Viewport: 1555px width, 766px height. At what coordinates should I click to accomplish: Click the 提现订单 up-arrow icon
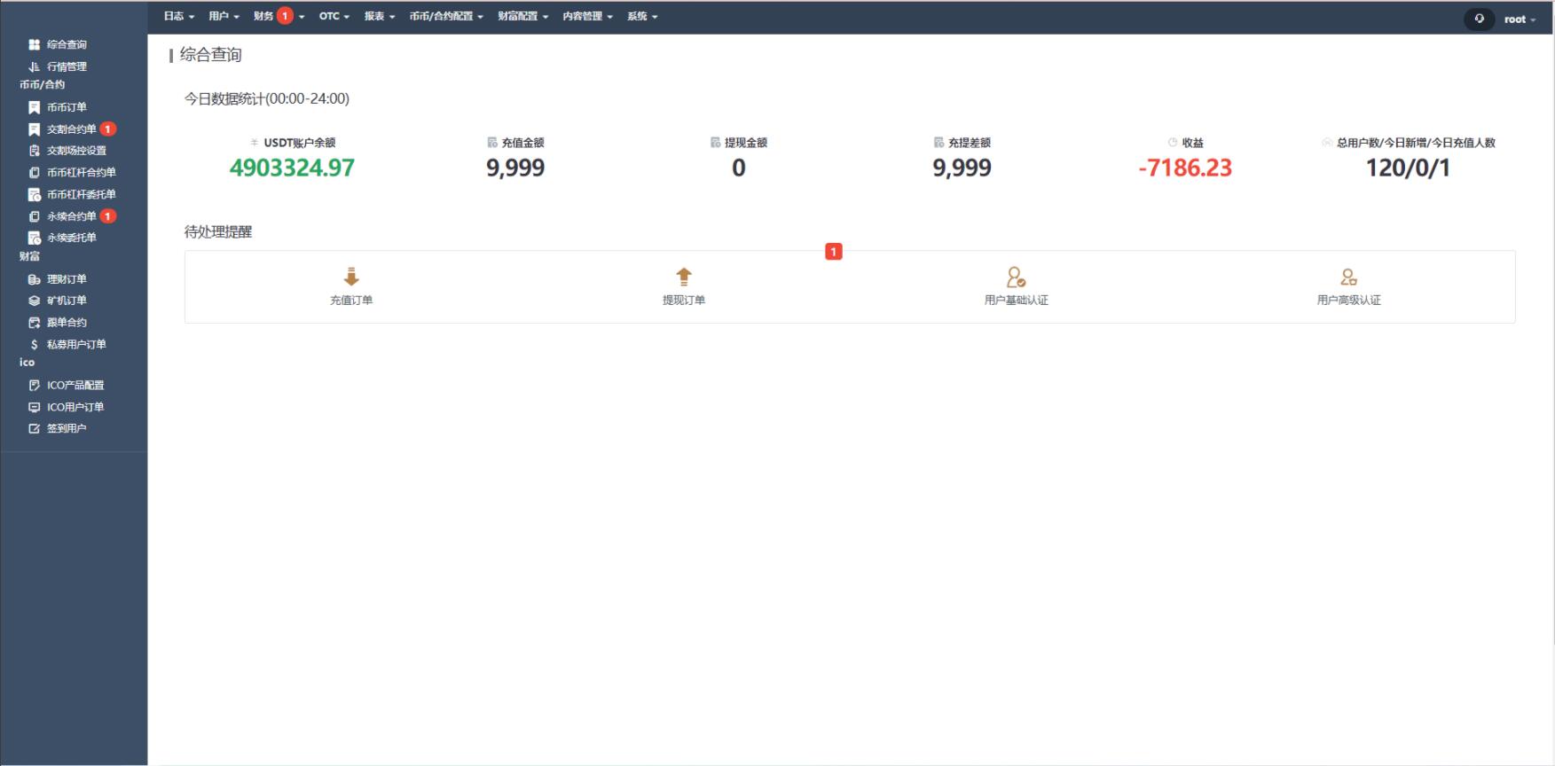pyautogui.click(x=684, y=277)
